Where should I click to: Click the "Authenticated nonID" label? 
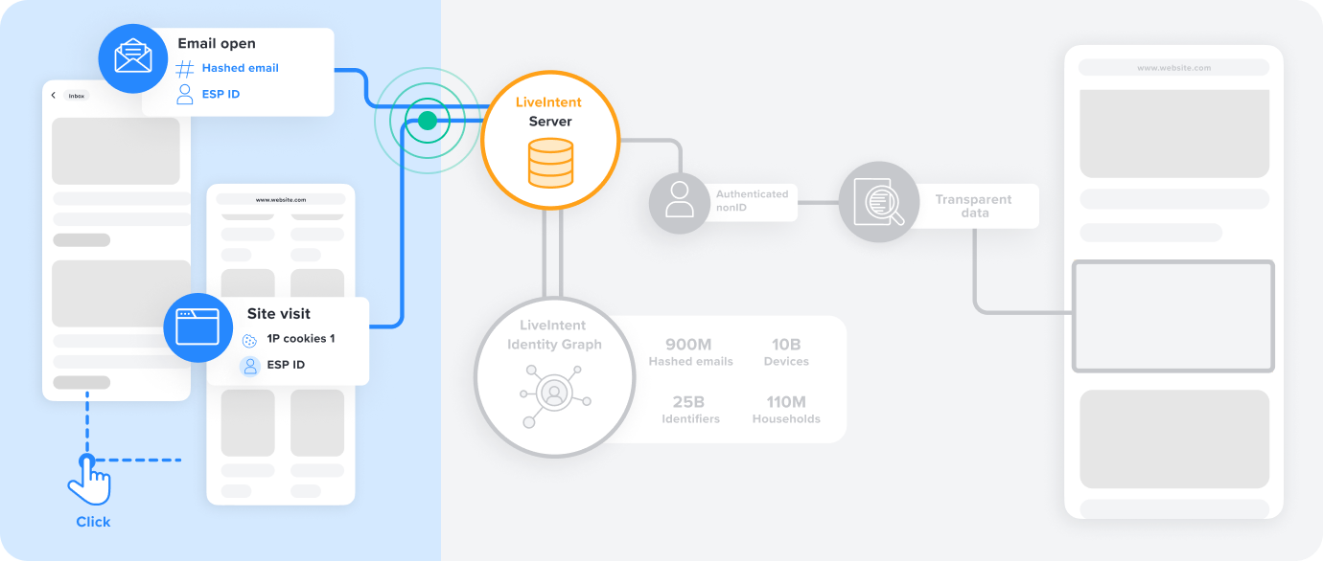pos(753,200)
